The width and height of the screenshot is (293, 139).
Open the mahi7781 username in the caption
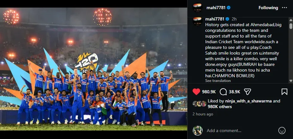point(214,19)
